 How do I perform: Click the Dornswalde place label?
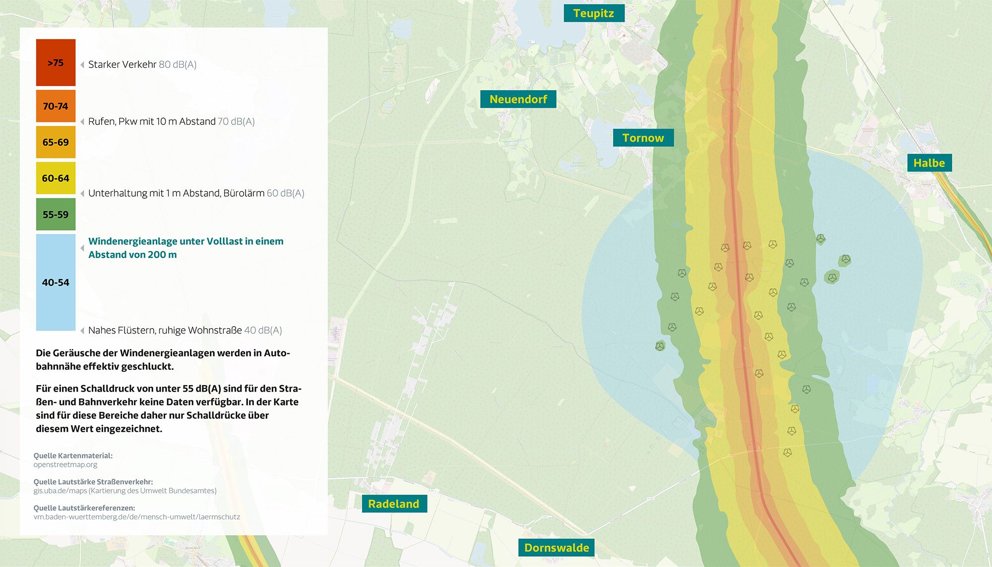557,548
